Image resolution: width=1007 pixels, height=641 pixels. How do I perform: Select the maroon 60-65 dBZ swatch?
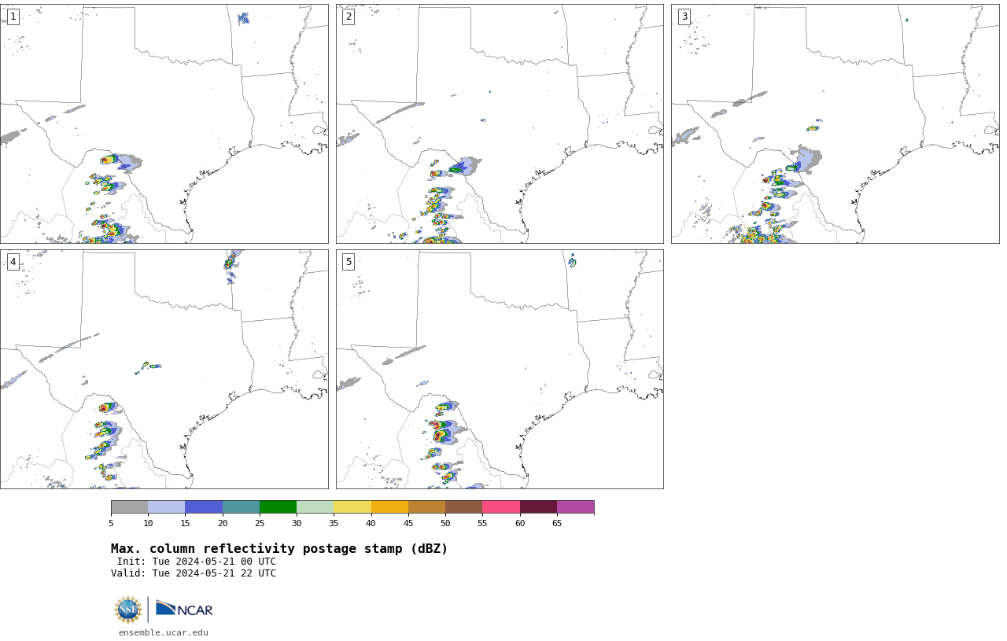pos(538,507)
